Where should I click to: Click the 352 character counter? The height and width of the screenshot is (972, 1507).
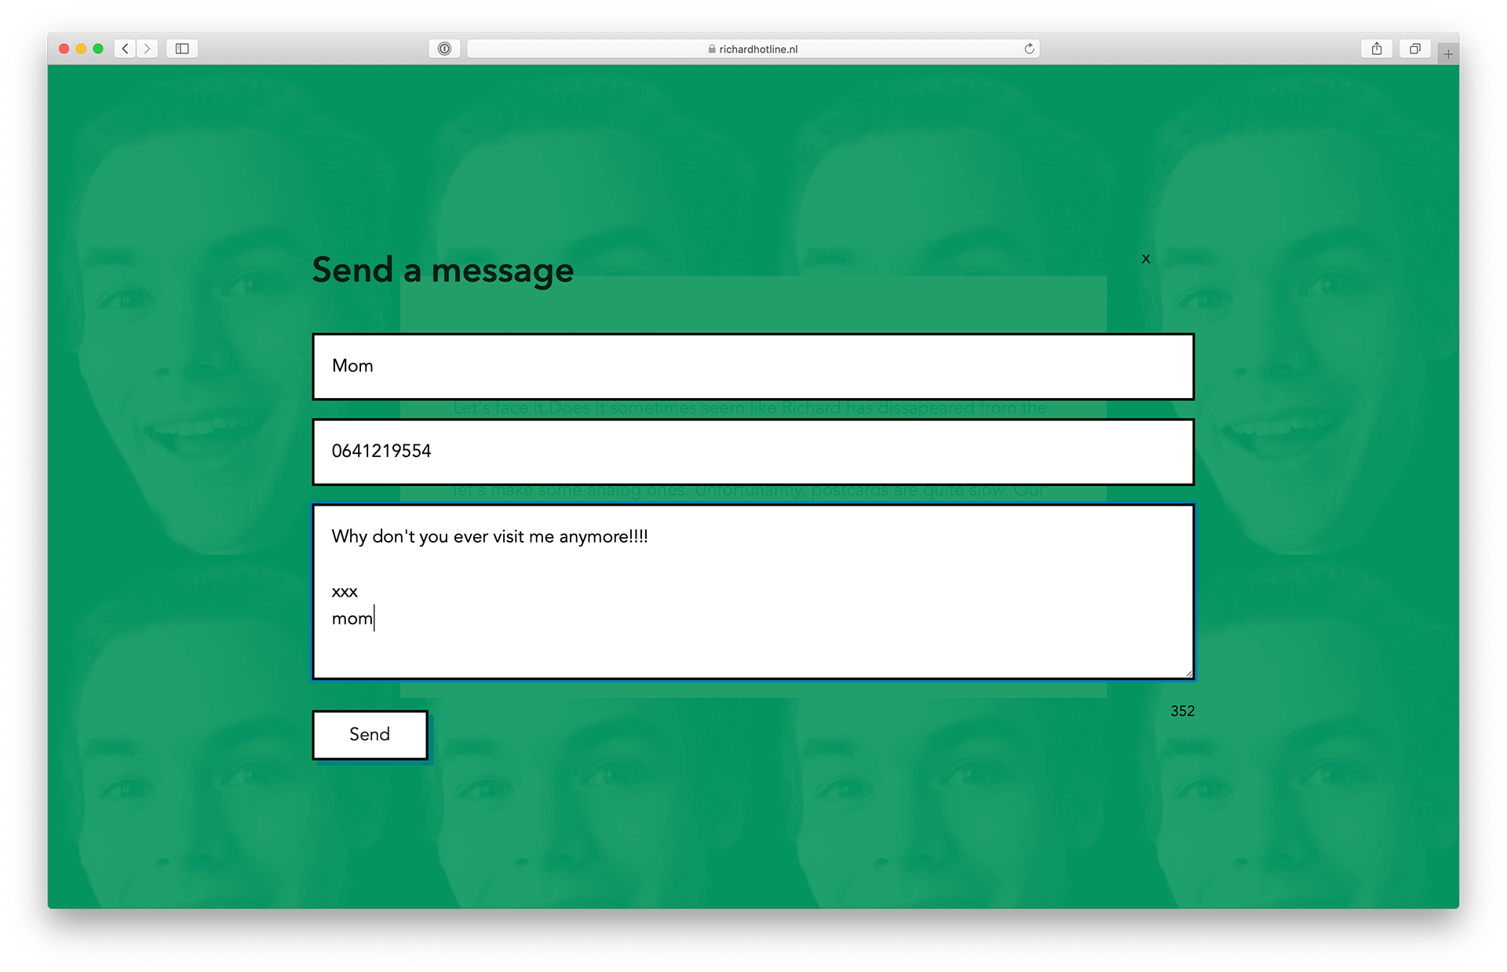(x=1182, y=711)
